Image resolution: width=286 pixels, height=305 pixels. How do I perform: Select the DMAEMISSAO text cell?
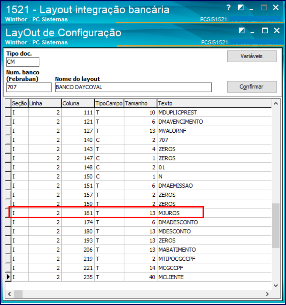[x=214, y=186]
